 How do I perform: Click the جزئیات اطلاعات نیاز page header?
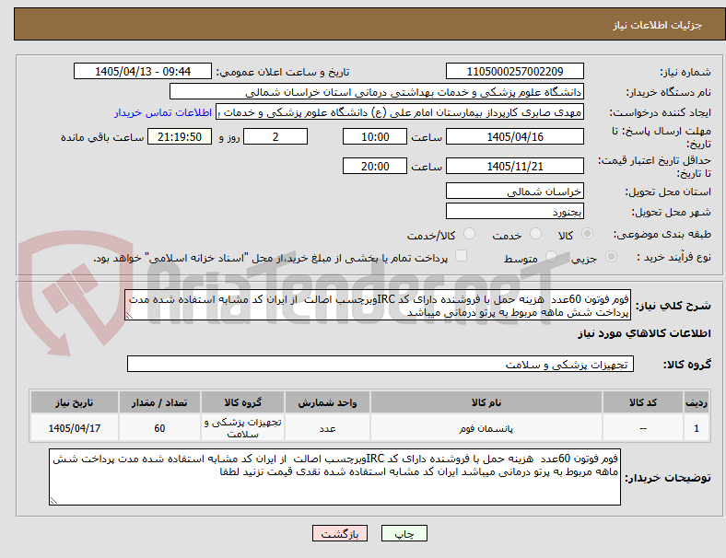point(658,25)
